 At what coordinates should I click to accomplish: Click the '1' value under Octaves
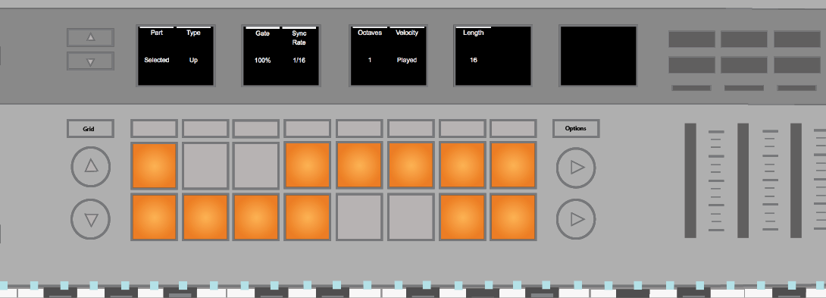coord(369,60)
